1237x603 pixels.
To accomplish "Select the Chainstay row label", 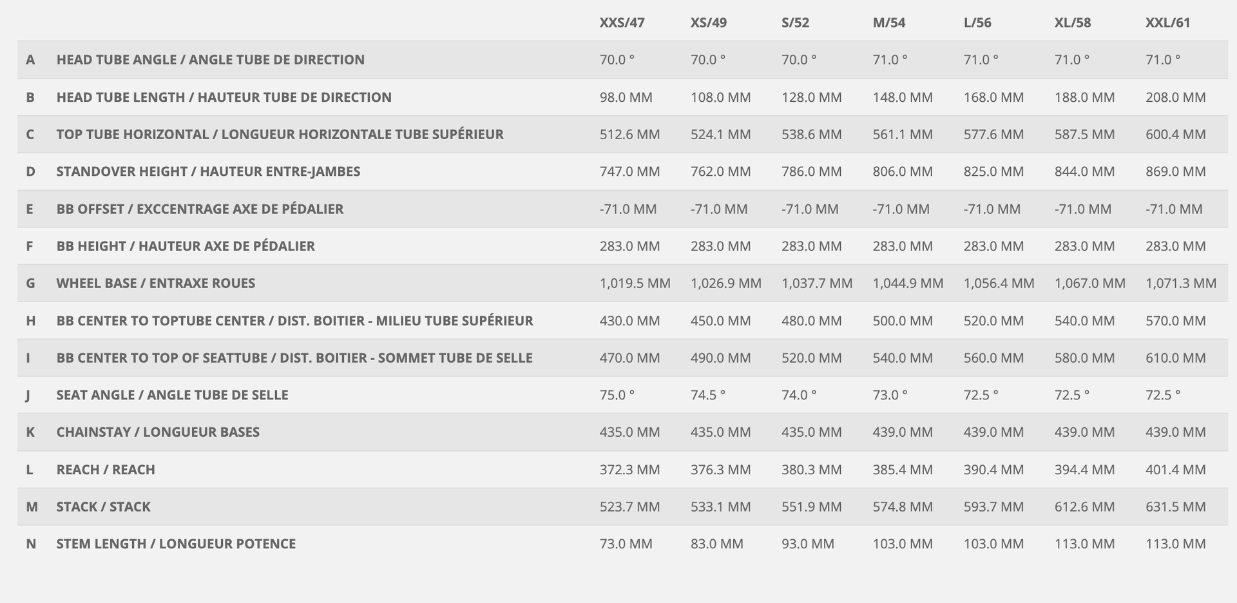I will click(x=158, y=432).
